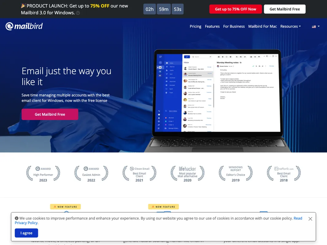The image size is (327, 245).
Task: Close the cookie consent banner
Action: 310,219
